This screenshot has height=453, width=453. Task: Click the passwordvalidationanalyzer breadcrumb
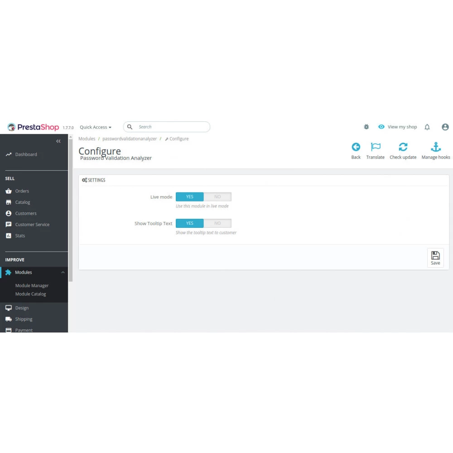point(130,139)
